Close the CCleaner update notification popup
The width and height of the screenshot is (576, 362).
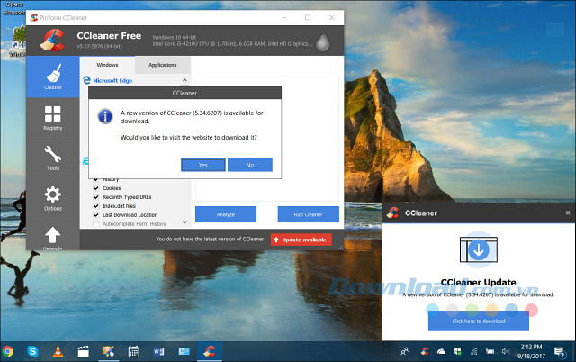coord(568,213)
